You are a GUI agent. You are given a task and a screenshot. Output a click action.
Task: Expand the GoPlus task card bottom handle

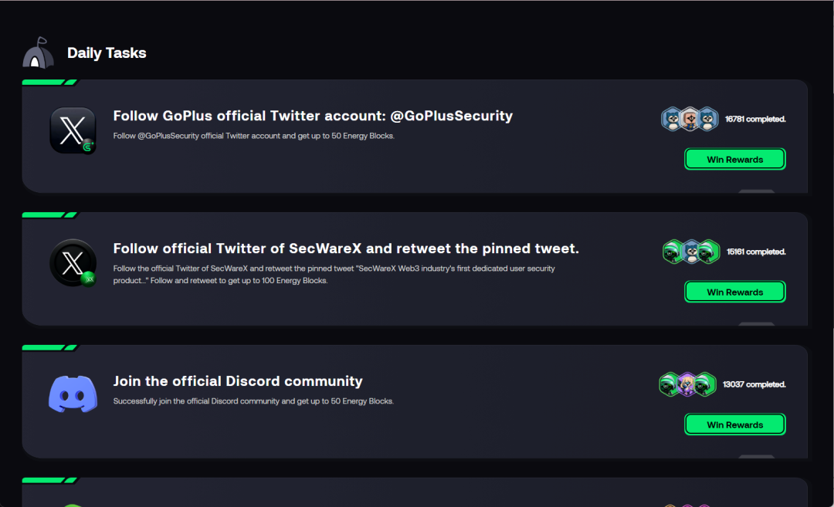coord(756,191)
